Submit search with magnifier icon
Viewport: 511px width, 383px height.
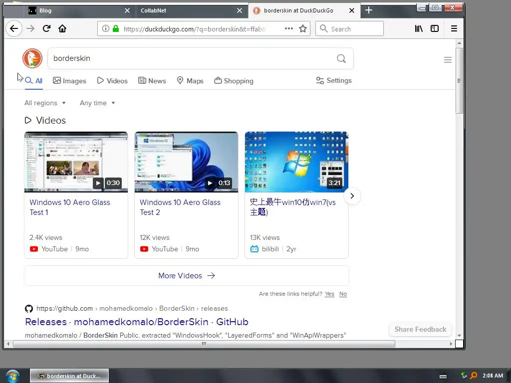pos(341,58)
